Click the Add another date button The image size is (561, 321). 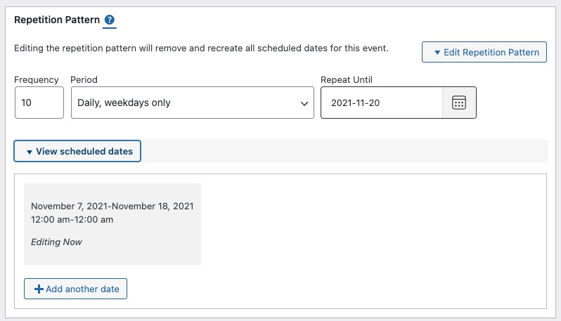76,289
